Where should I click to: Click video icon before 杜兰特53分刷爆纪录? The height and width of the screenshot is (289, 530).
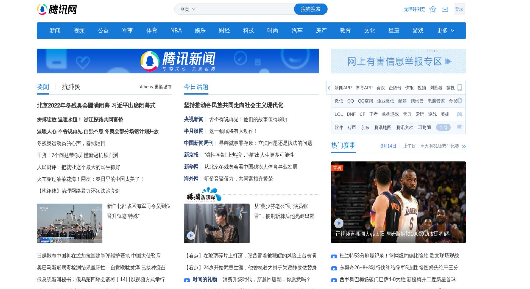334,257
